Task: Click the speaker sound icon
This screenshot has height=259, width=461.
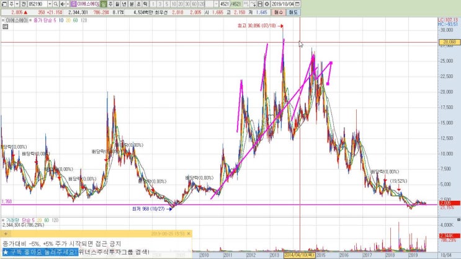Action: (63, 4)
